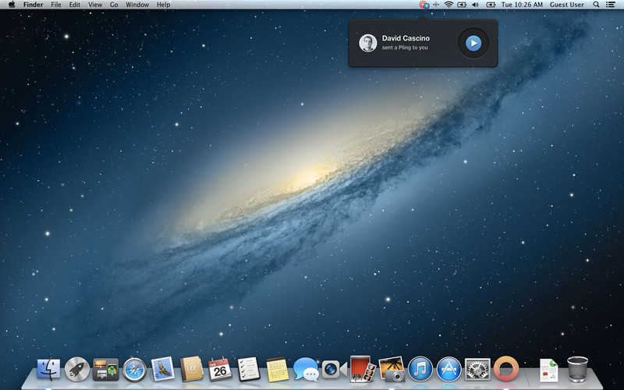Open Reminders checklist icon in Dock

point(249,369)
